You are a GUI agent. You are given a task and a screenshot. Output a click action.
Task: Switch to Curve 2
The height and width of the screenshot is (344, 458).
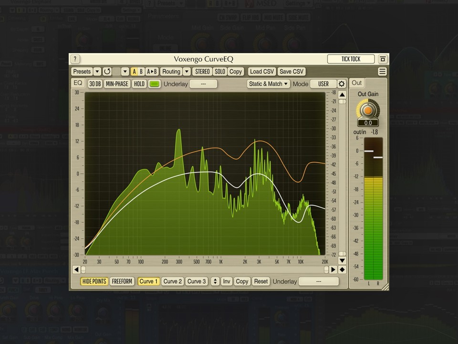pos(173,281)
